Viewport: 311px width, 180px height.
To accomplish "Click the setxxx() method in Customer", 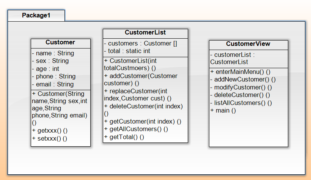I will click(x=50, y=138).
